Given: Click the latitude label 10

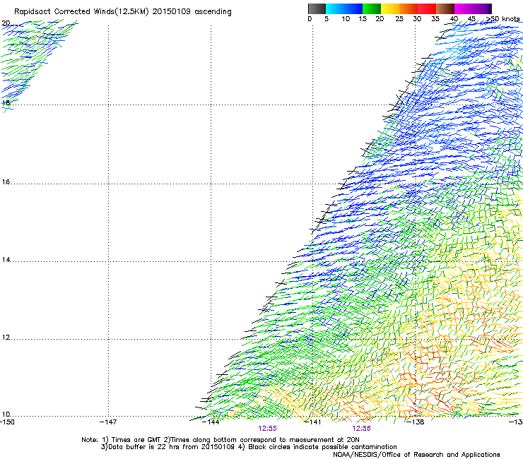Looking at the screenshot, I should (6, 415).
